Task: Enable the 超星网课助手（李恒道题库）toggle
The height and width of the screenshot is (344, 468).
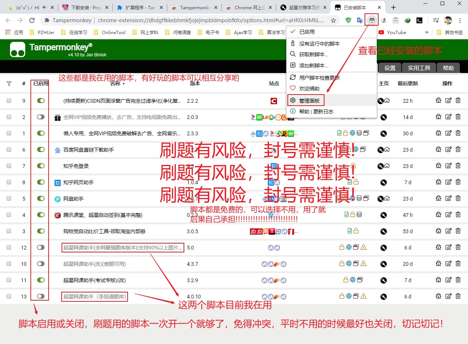Action: (x=41, y=296)
